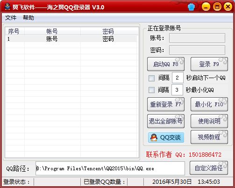Open the 视频教程 video tutorial button
Viewport: 235px width, 188px height.
pyautogui.click(x=209, y=137)
